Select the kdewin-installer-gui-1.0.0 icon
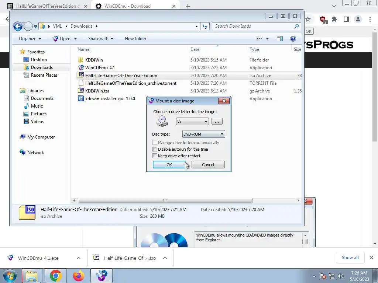The height and width of the screenshot is (283, 378). pyautogui.click(x=81, y=98)
